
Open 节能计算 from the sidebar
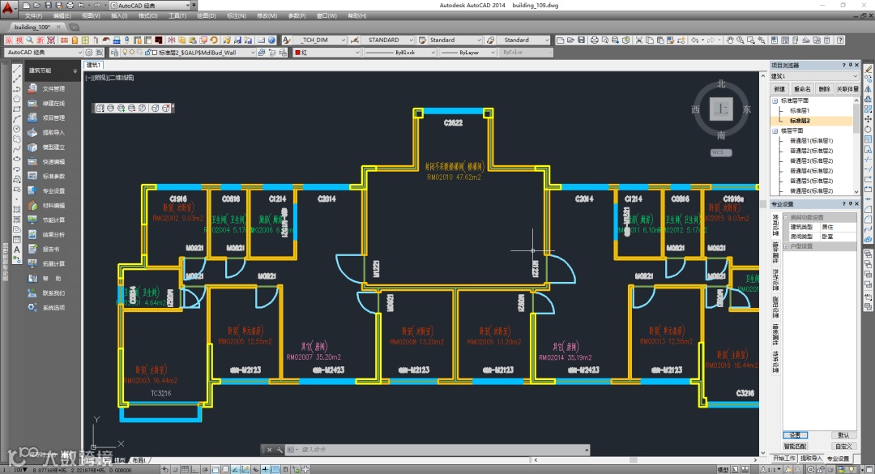[x=53, y=220]
